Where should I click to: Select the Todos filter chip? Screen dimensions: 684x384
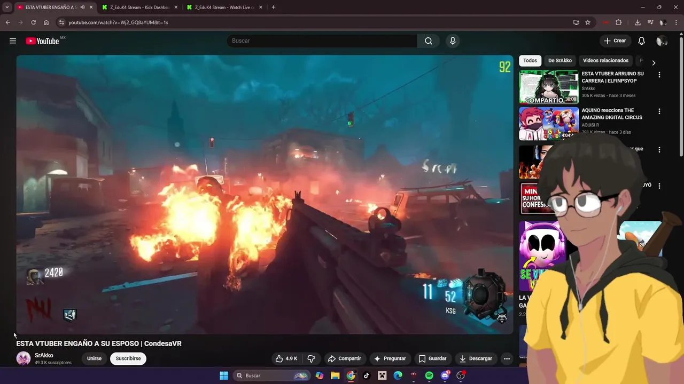tap(530, 61)
